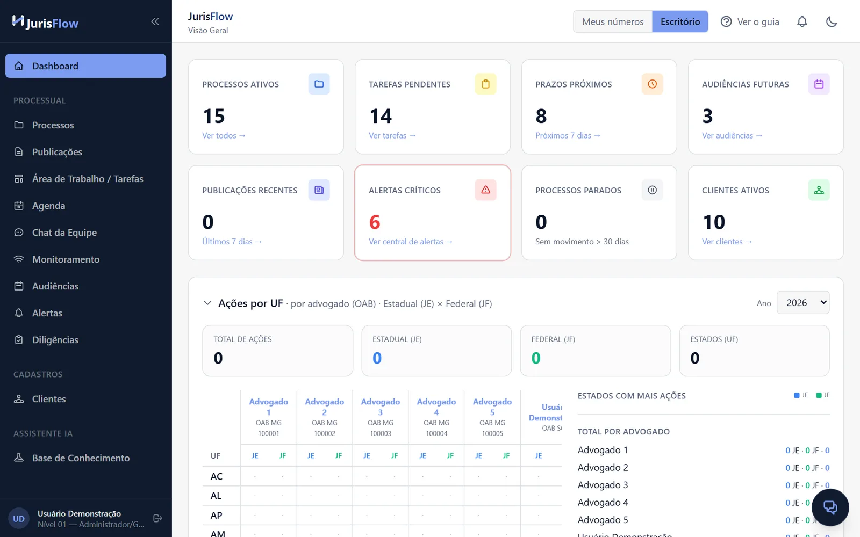Open Publicações menu item
This screenshot has width=860, height=537.
(x=85, y=151)
